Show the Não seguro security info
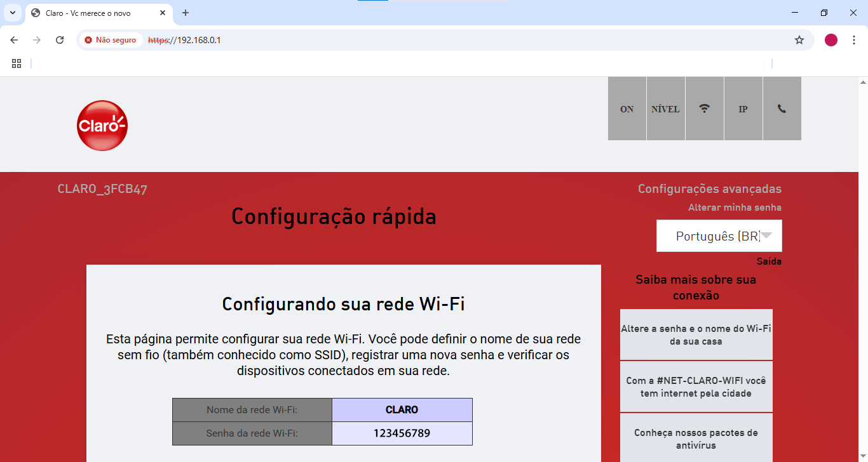The image size is (868, 462). pos(110,40)
